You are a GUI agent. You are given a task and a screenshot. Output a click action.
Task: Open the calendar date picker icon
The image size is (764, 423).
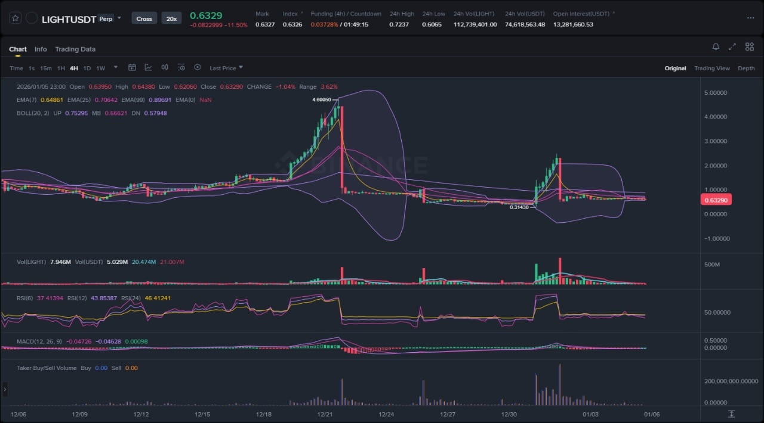click(x=133, y=67)
